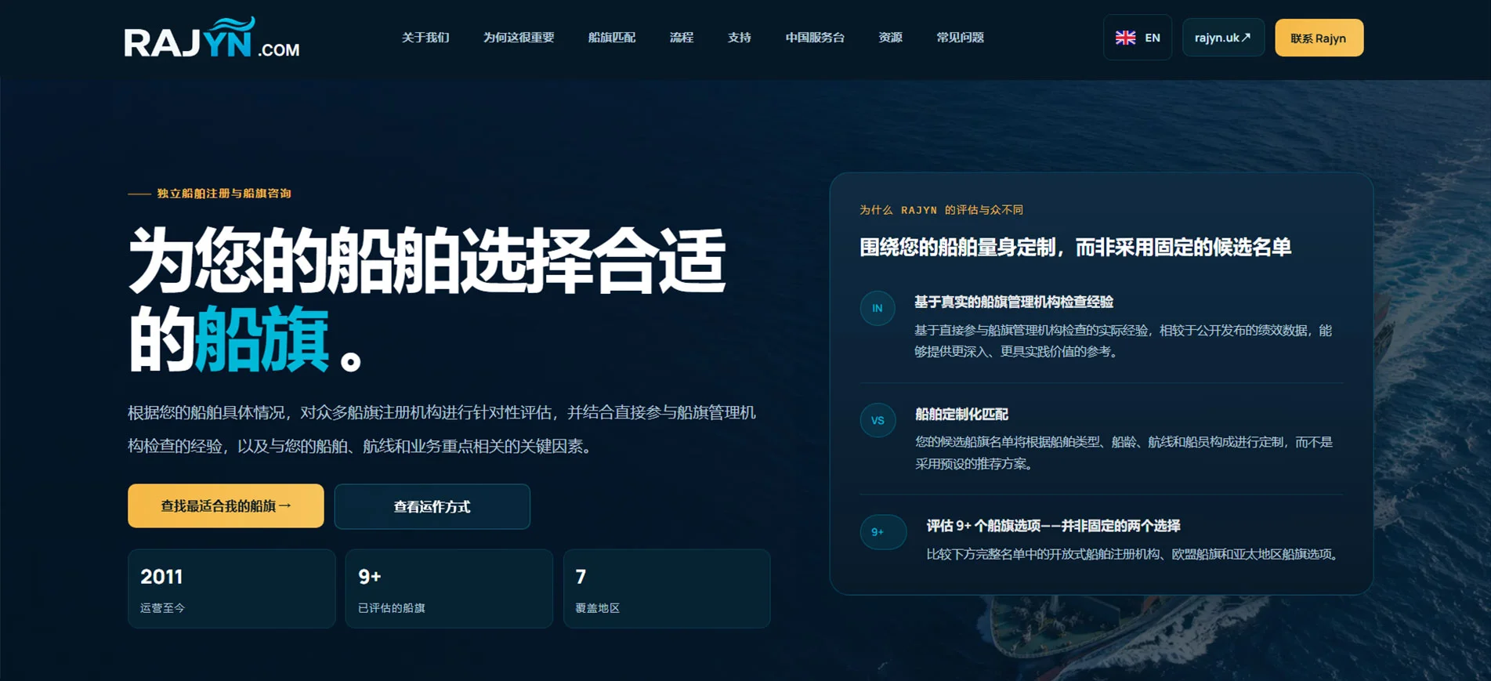Click the VS circle badge icon
Screen dimensions: 1491x681
[878, 420]
